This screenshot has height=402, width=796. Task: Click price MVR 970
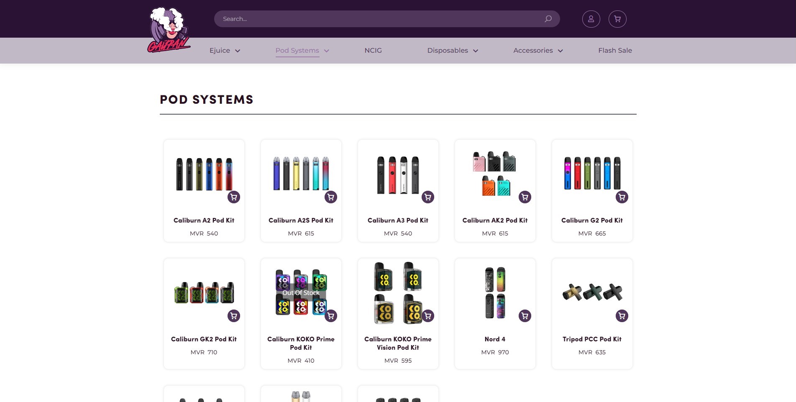[495, 352]
